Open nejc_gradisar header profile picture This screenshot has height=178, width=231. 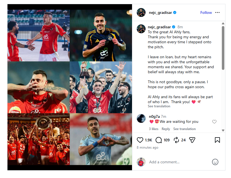[x=141, y=12]
